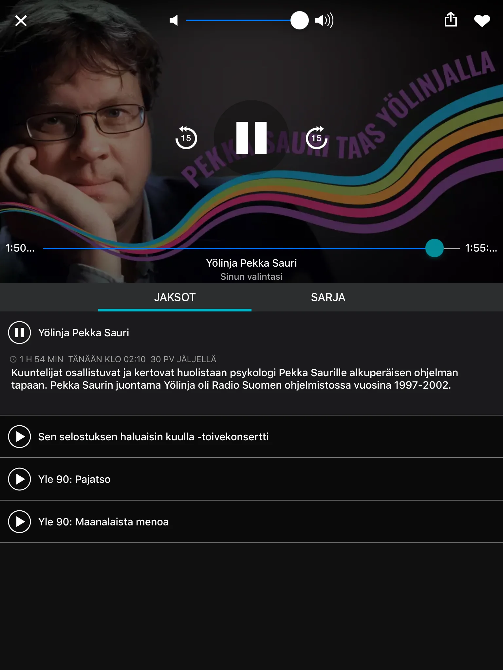503x670 pixels.
Task: Switch to the SARJA tab
Action: click(328, 297)
